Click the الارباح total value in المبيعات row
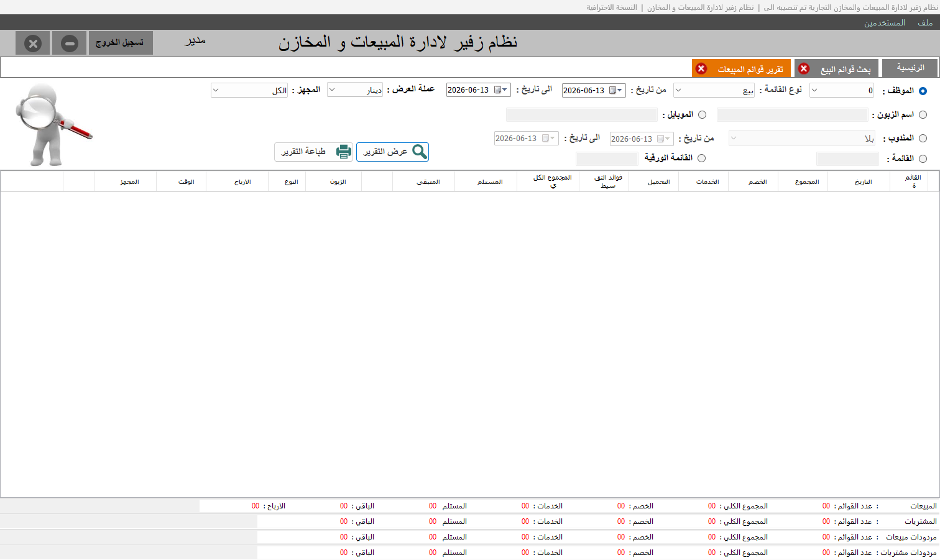The width and height of the screenshot is (940, 560). (256, 506)
